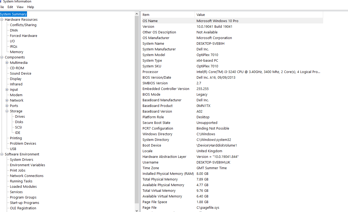Select the BaseBoard Product row
Image resolution: width=348 pixels, height=212 pixels.
tap(232, 106)
